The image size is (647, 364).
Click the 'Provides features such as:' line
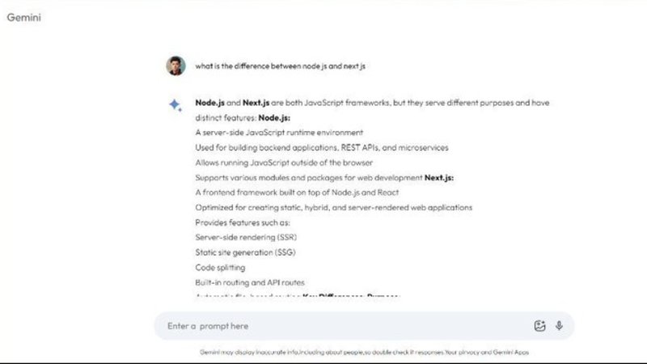click(x=243, y=222)
